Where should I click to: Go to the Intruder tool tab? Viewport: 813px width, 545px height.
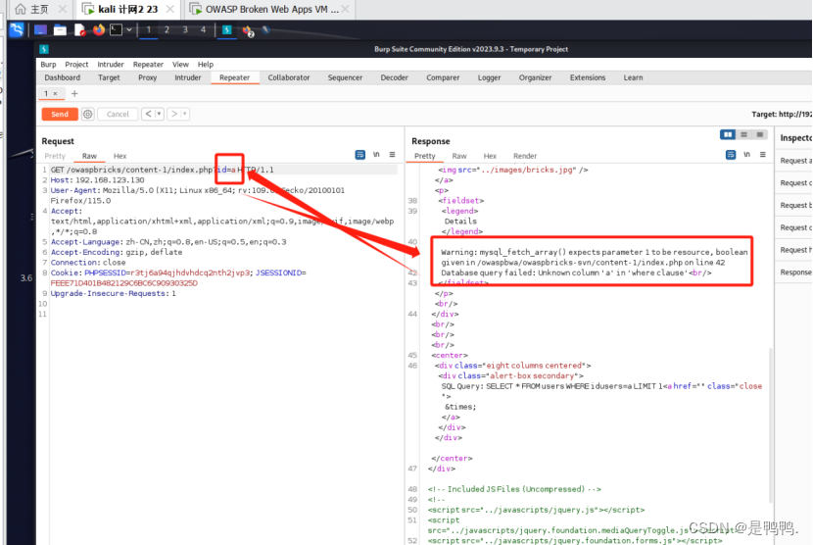(x=188, y=77)
